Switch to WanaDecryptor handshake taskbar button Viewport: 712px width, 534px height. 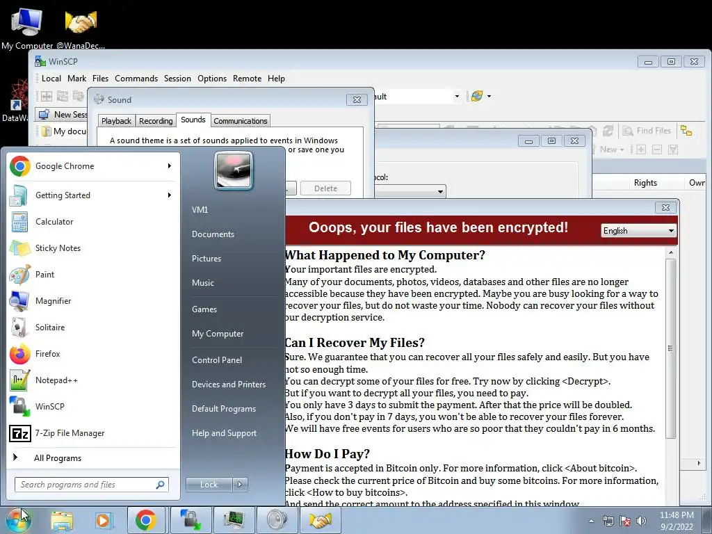tap(320, 520)
